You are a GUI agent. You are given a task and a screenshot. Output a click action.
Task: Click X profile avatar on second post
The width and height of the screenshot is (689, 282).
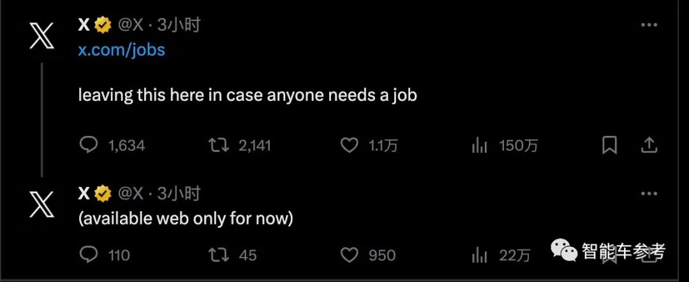click(x=42, y=204)
